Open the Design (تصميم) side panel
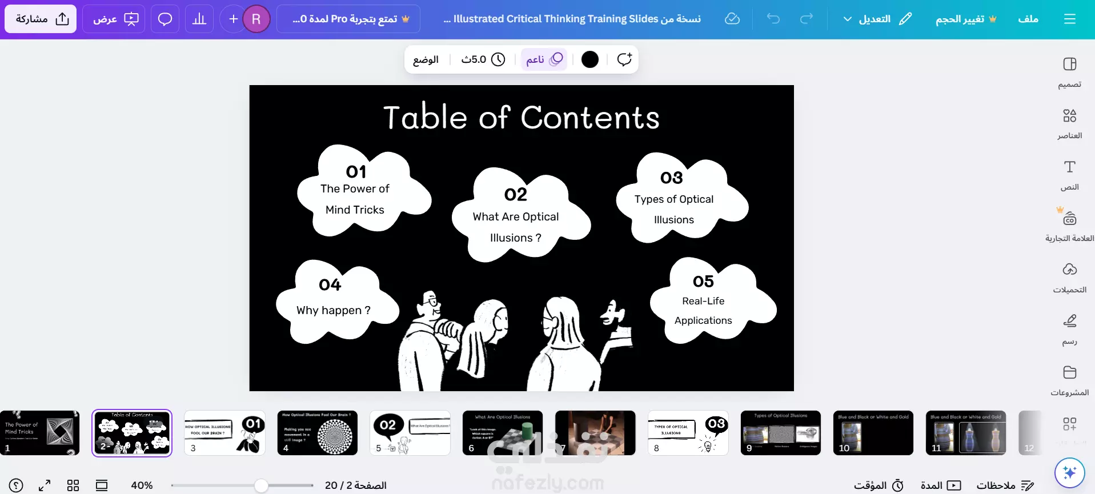This screenshot has height=494, width=1095. click(1069, 73)
